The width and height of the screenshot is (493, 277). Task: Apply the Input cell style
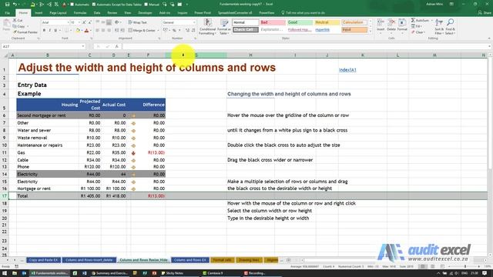(x=354, y=29)
